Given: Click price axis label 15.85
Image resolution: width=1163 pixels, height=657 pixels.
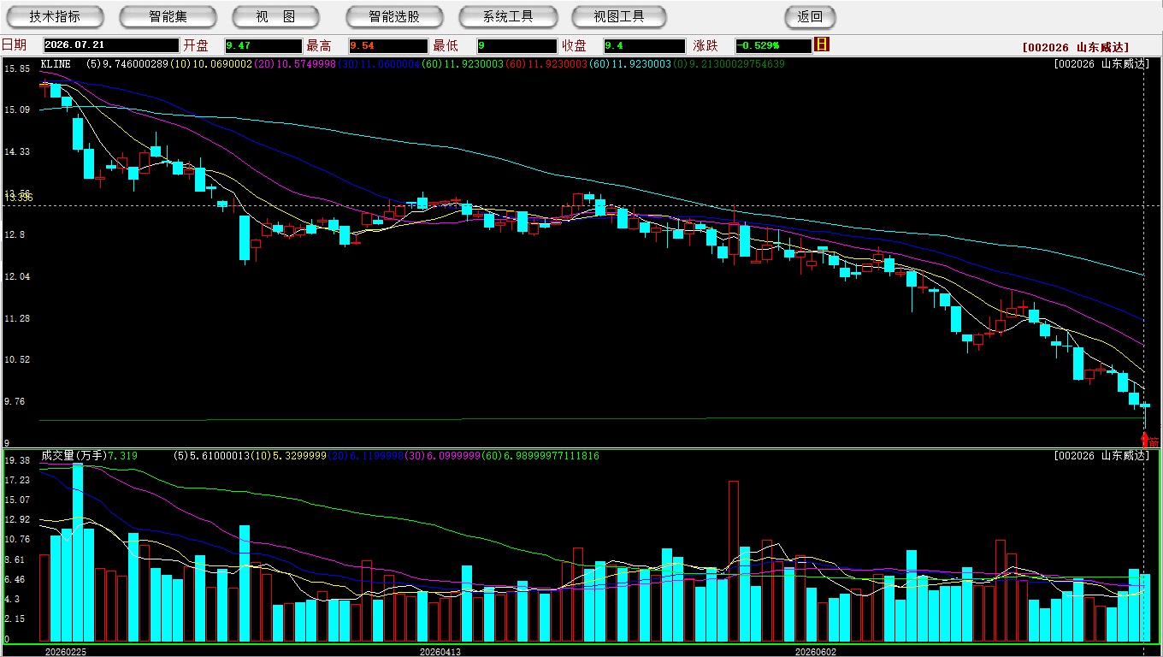Looking at the screenshot, I should (x=17, y=68).
